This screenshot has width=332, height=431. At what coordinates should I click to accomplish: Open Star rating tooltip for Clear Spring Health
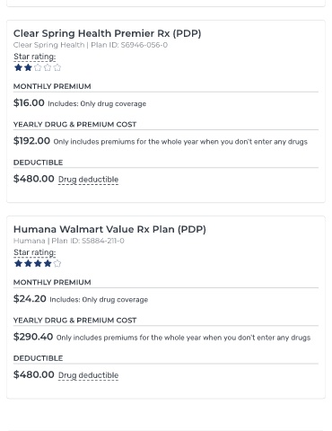pyautogui.click(x=35, y=57)
